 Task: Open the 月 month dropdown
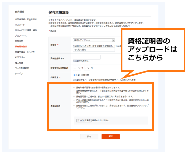(87, 68)
